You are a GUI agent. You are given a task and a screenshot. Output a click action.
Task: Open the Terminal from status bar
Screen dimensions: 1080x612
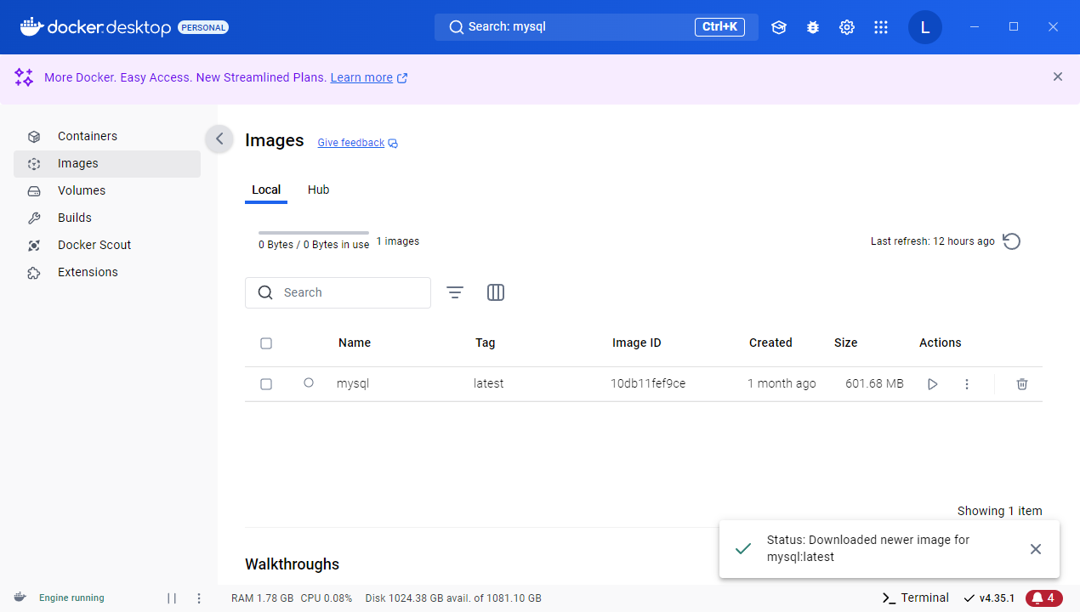click(916, 598)
